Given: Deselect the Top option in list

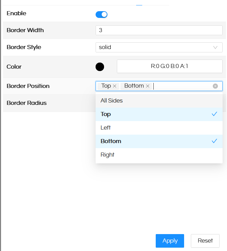Looking at the screenshot, I should pyautogui.click(x=159, y=114).
